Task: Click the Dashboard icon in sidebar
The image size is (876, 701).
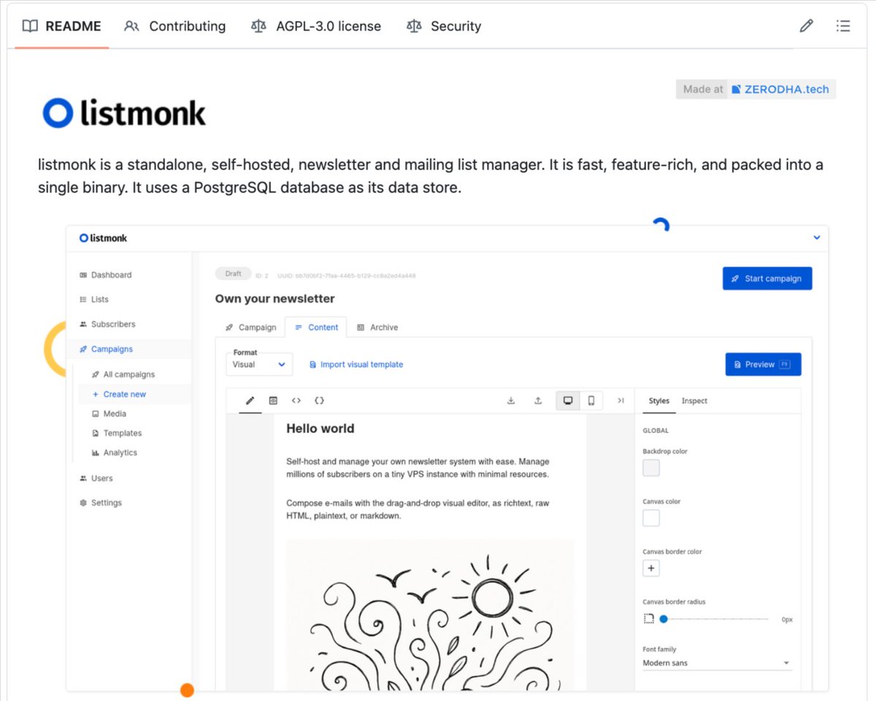Action: [83, 275]
